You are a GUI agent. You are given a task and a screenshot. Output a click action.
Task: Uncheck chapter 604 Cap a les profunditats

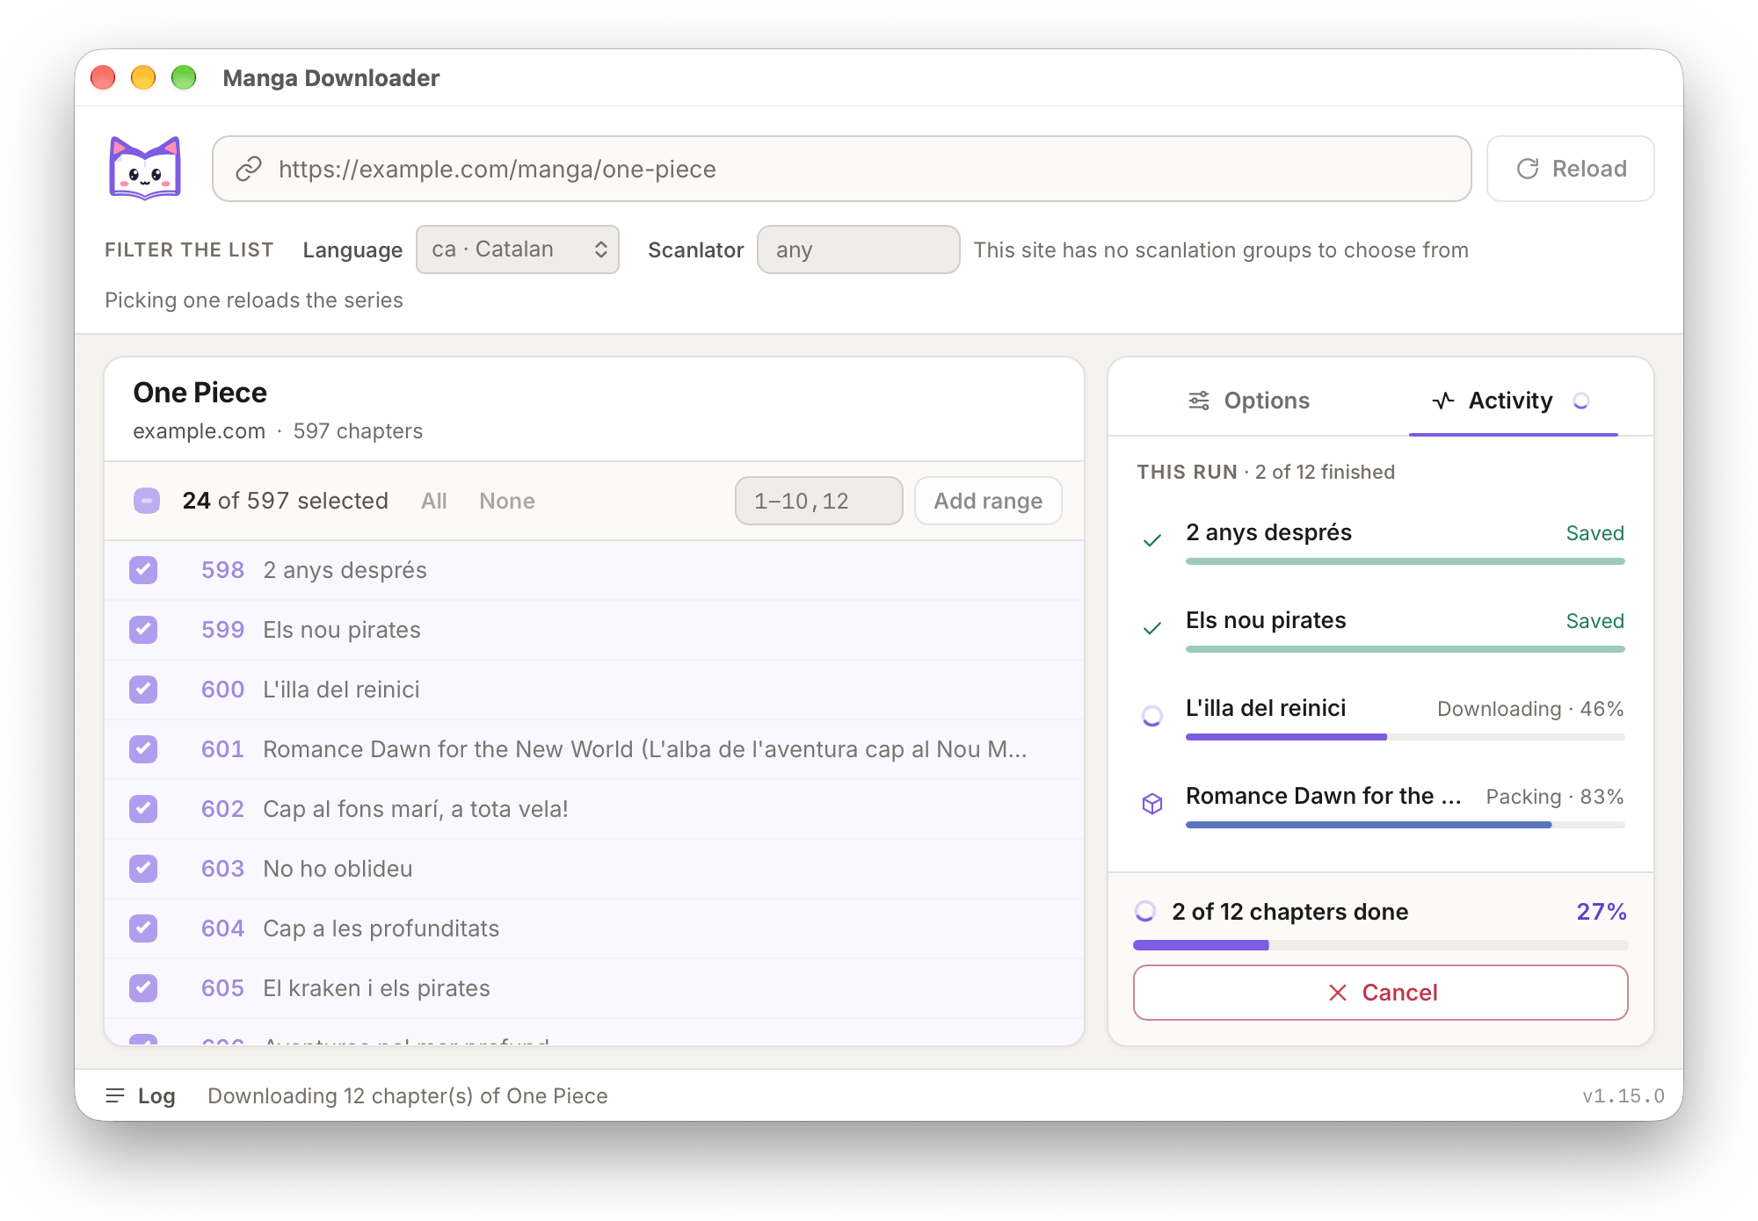pos(143,928)
